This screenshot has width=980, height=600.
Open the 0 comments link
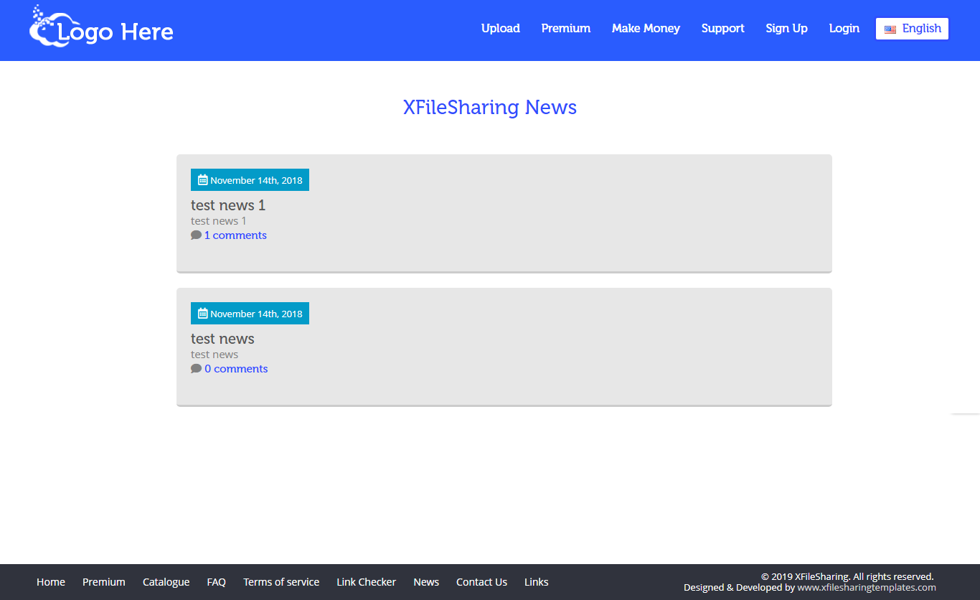236,369
